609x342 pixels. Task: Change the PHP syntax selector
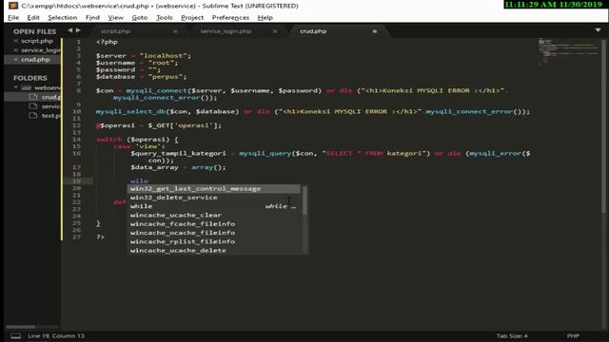(x=573, y=336)
